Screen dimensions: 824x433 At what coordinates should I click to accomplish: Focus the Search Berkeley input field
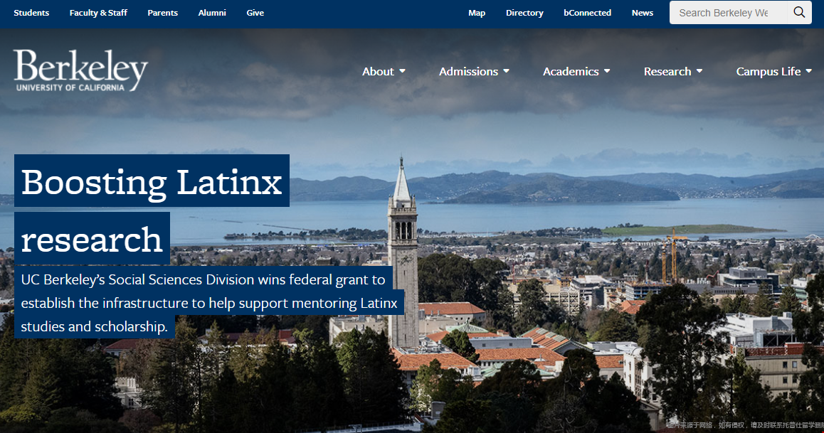tap(726, 13)
